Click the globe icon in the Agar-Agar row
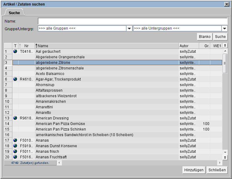This screenshot has height=179, width=232. 15,79
